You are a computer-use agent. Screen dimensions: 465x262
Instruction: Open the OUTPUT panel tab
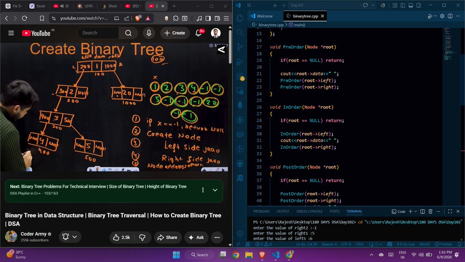coord(283,212)
